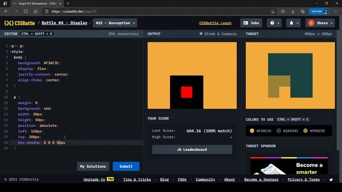Toggle the Slide & Compare checkbox
The width and height of the screenshot is (342, 192).
[201, 34]
